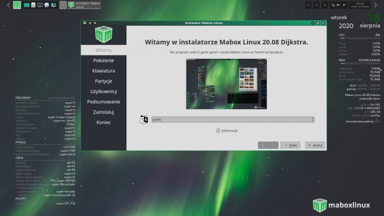This screenshot has width=384, height=216.
Task: Click the network icon in the system tray
Action: point(345,5)
